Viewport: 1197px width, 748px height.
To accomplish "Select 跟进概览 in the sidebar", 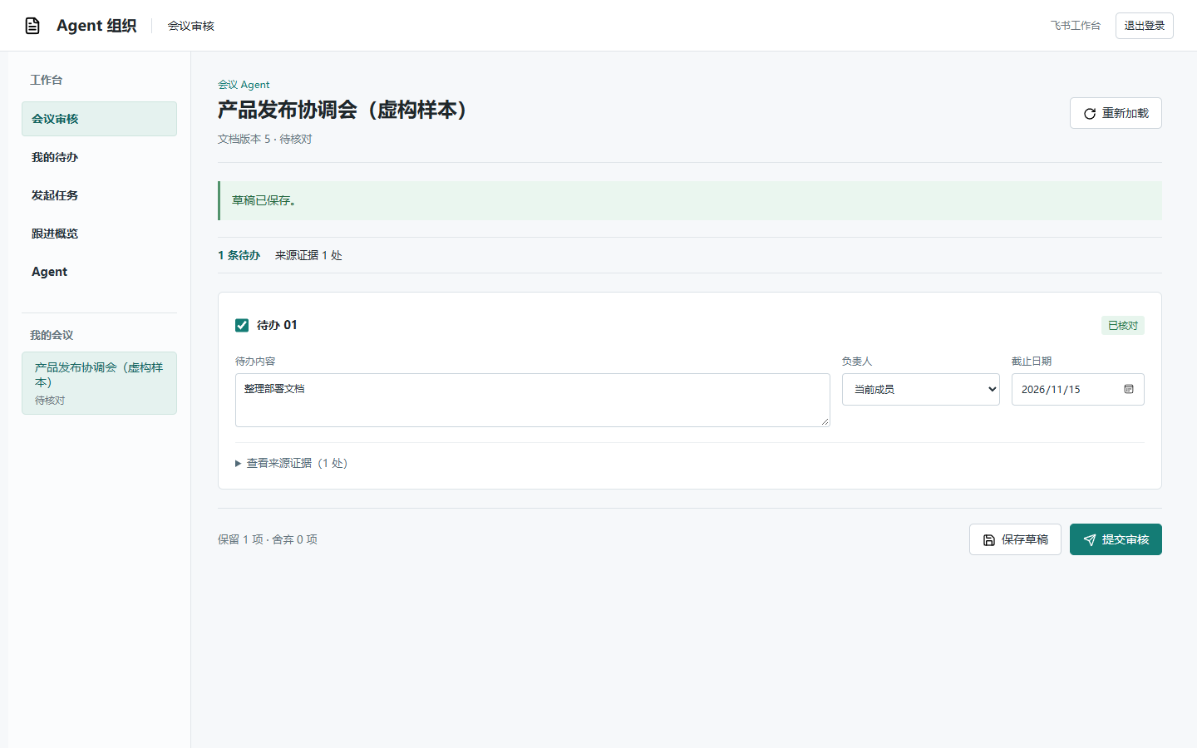I will pyautogui.click(x=99, y=234).
